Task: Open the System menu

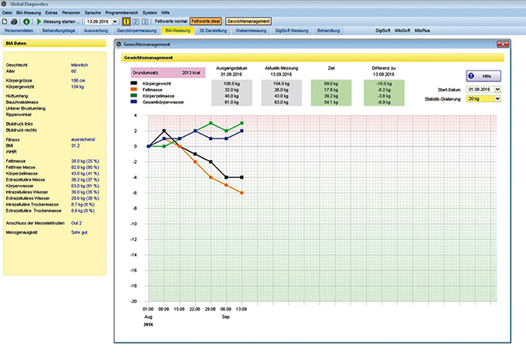Action: [x=150, y=12]
